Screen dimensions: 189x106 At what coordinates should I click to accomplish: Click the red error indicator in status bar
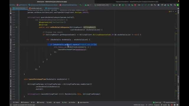point(172,105)
